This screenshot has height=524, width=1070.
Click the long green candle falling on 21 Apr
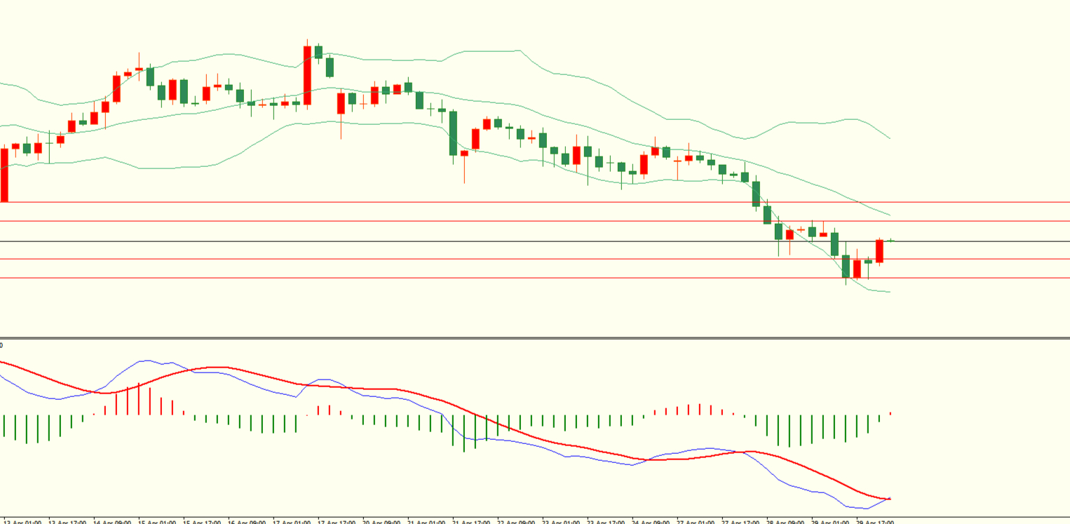coord(453,133)
